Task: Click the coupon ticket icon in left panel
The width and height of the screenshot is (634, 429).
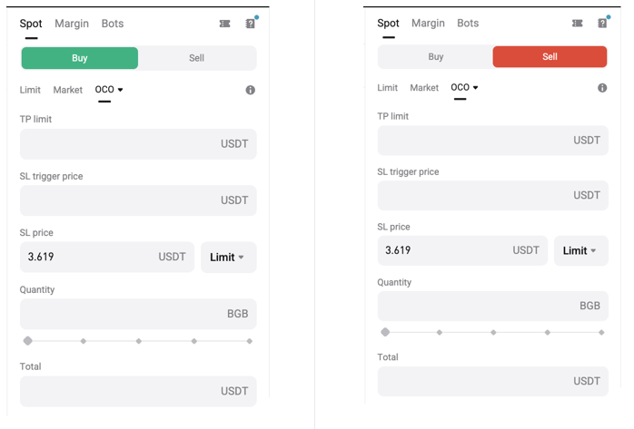Action: point(225,24)
